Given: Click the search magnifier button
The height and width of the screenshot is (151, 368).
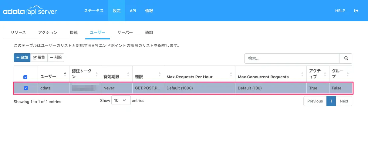Looking at the screenshot, I should click(346, 59).
